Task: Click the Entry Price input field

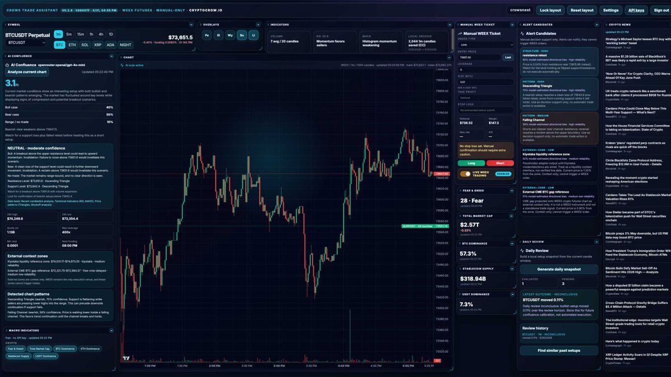Action: pyautogui.click(x=479, y=57)
